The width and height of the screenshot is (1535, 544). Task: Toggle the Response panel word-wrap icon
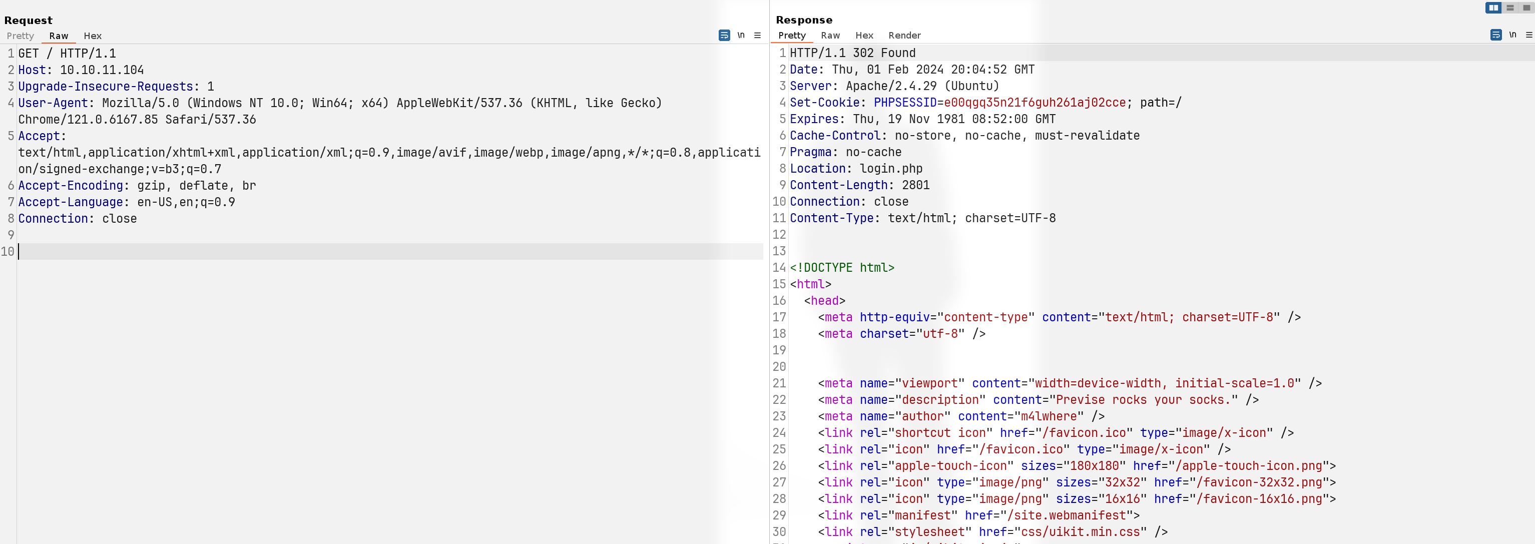click(x=1495, y=35)
